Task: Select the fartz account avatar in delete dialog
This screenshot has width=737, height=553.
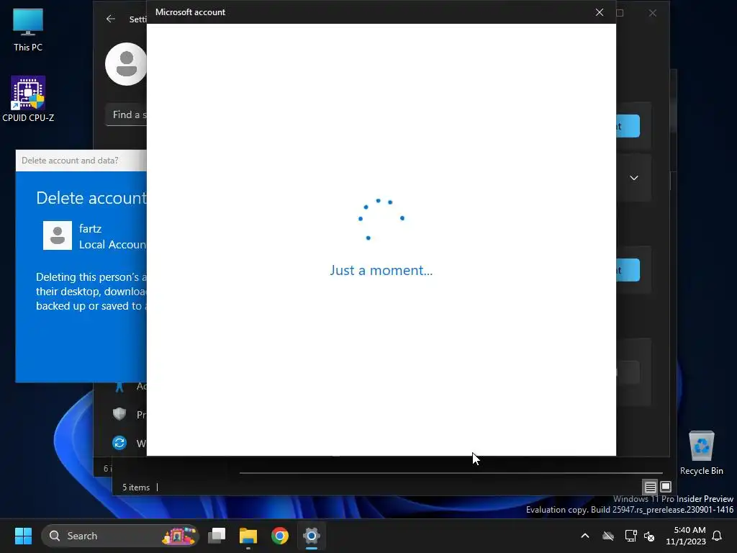Action: (58, 235)
